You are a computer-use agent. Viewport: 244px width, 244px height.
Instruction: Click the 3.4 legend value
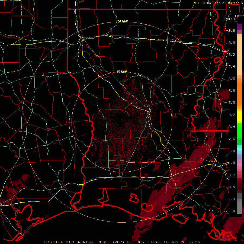pos(232,127)
